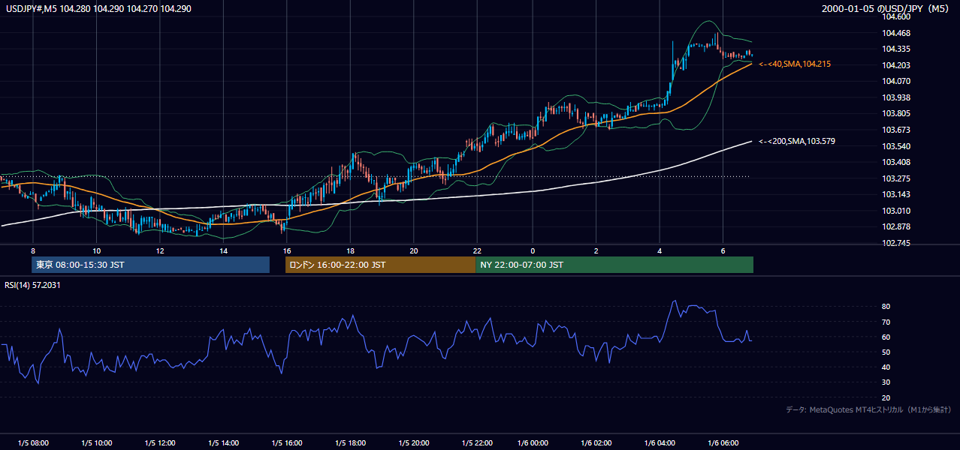This screenshot has width=960, height=450.
Task: Click RSI scale value 80
Action: coord(886,307)
